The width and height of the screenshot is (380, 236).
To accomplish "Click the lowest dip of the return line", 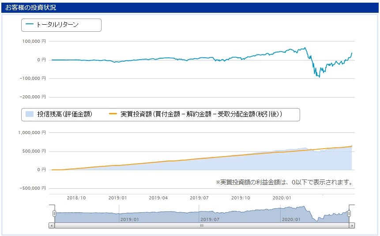I will point(320,77).
